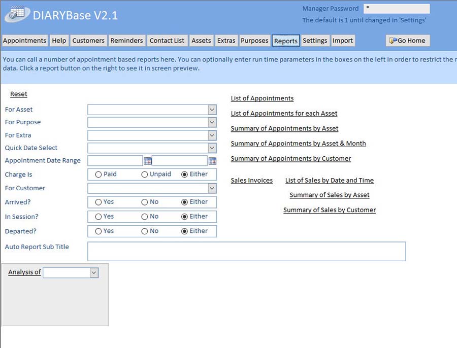Select Either for Arrived

coord(184,202)
